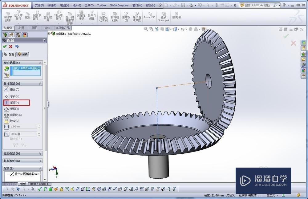The image size is (308, 199).
Task: Select 平行(R) parallel mate type
Action: pyautogui.click(x=12, y=97)
